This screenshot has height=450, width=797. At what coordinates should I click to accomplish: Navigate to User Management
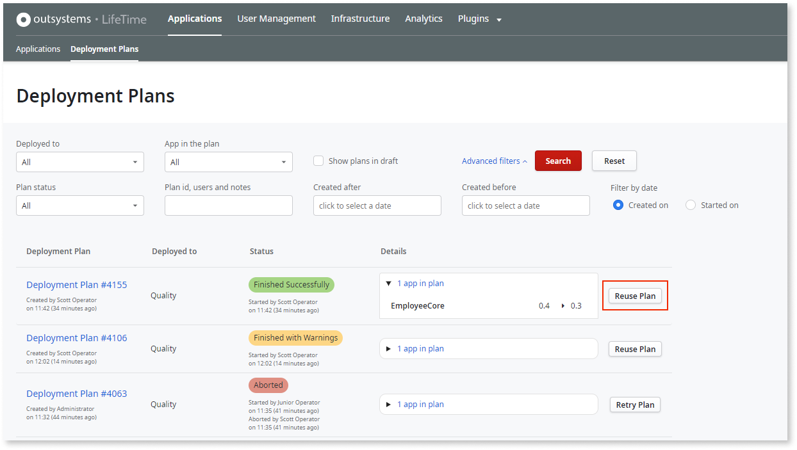coord(276,19)
